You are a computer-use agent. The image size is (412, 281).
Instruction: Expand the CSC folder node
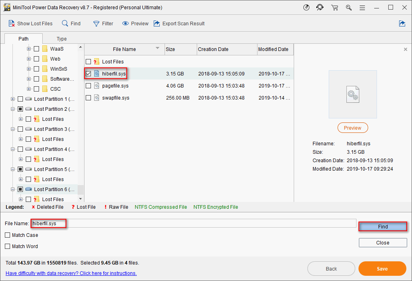pyautogui.click(x=29, y=89)
